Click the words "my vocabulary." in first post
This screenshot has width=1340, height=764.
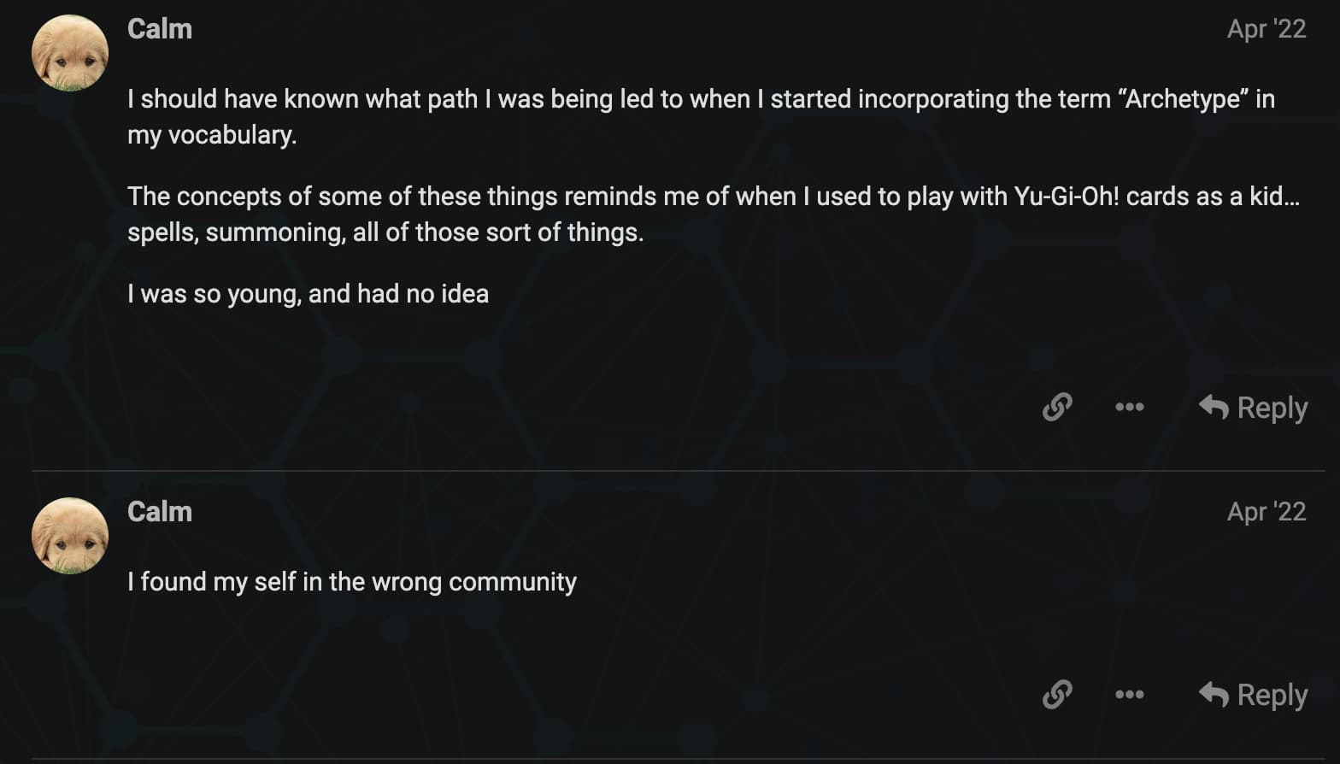click(x=212, y=135)
